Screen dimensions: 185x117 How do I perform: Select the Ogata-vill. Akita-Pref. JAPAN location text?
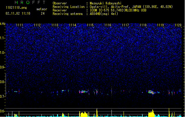(131, 7)
